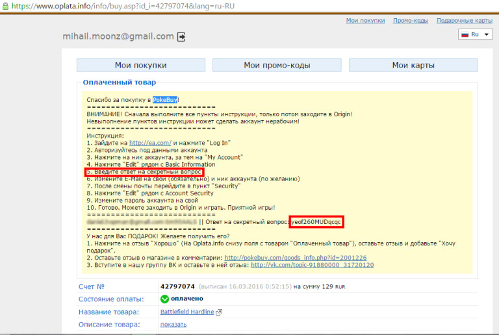Click the blurred account credentials text
Screen dimensions: 499x335
coord(142,222)
